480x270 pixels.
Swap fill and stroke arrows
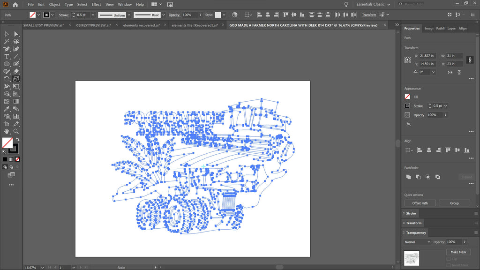pyautogui.click(x=18, y=139)
